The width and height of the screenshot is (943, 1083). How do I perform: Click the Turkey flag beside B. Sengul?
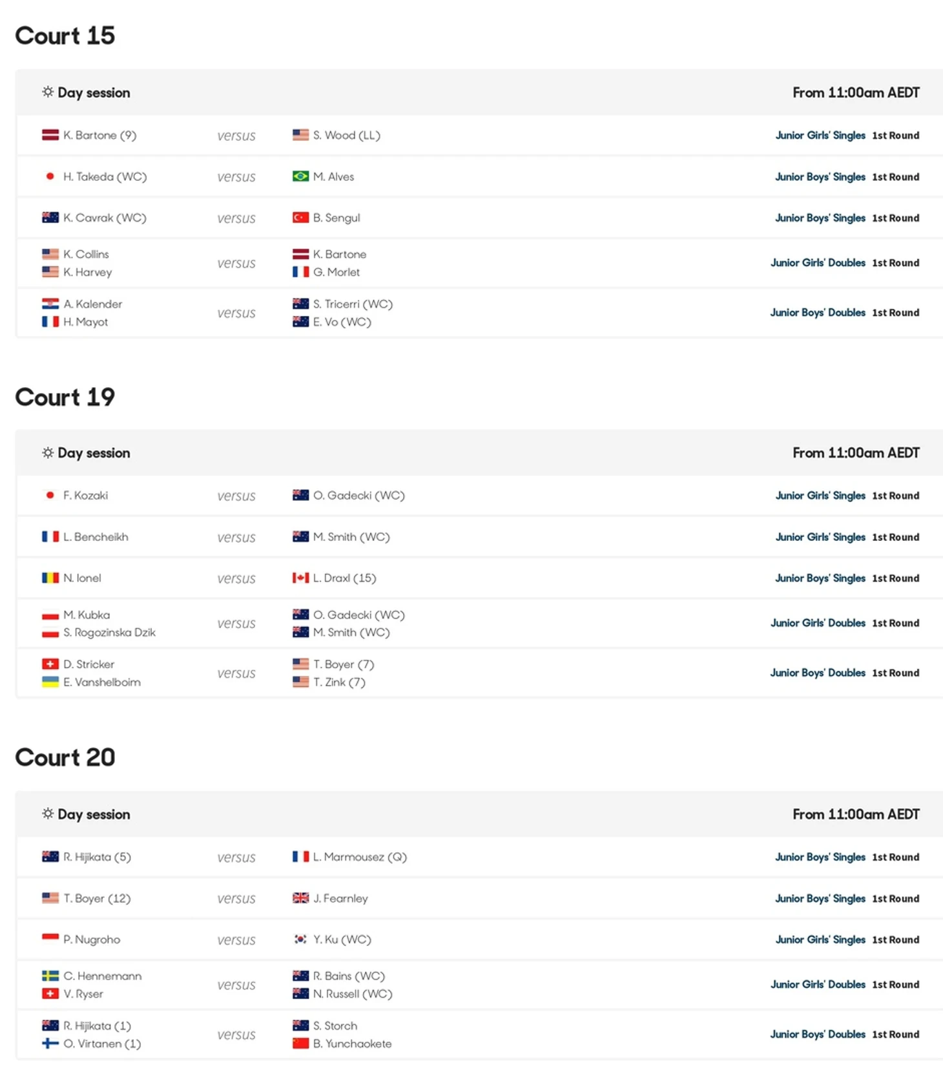pyautogui.click(x=300, y=218)
